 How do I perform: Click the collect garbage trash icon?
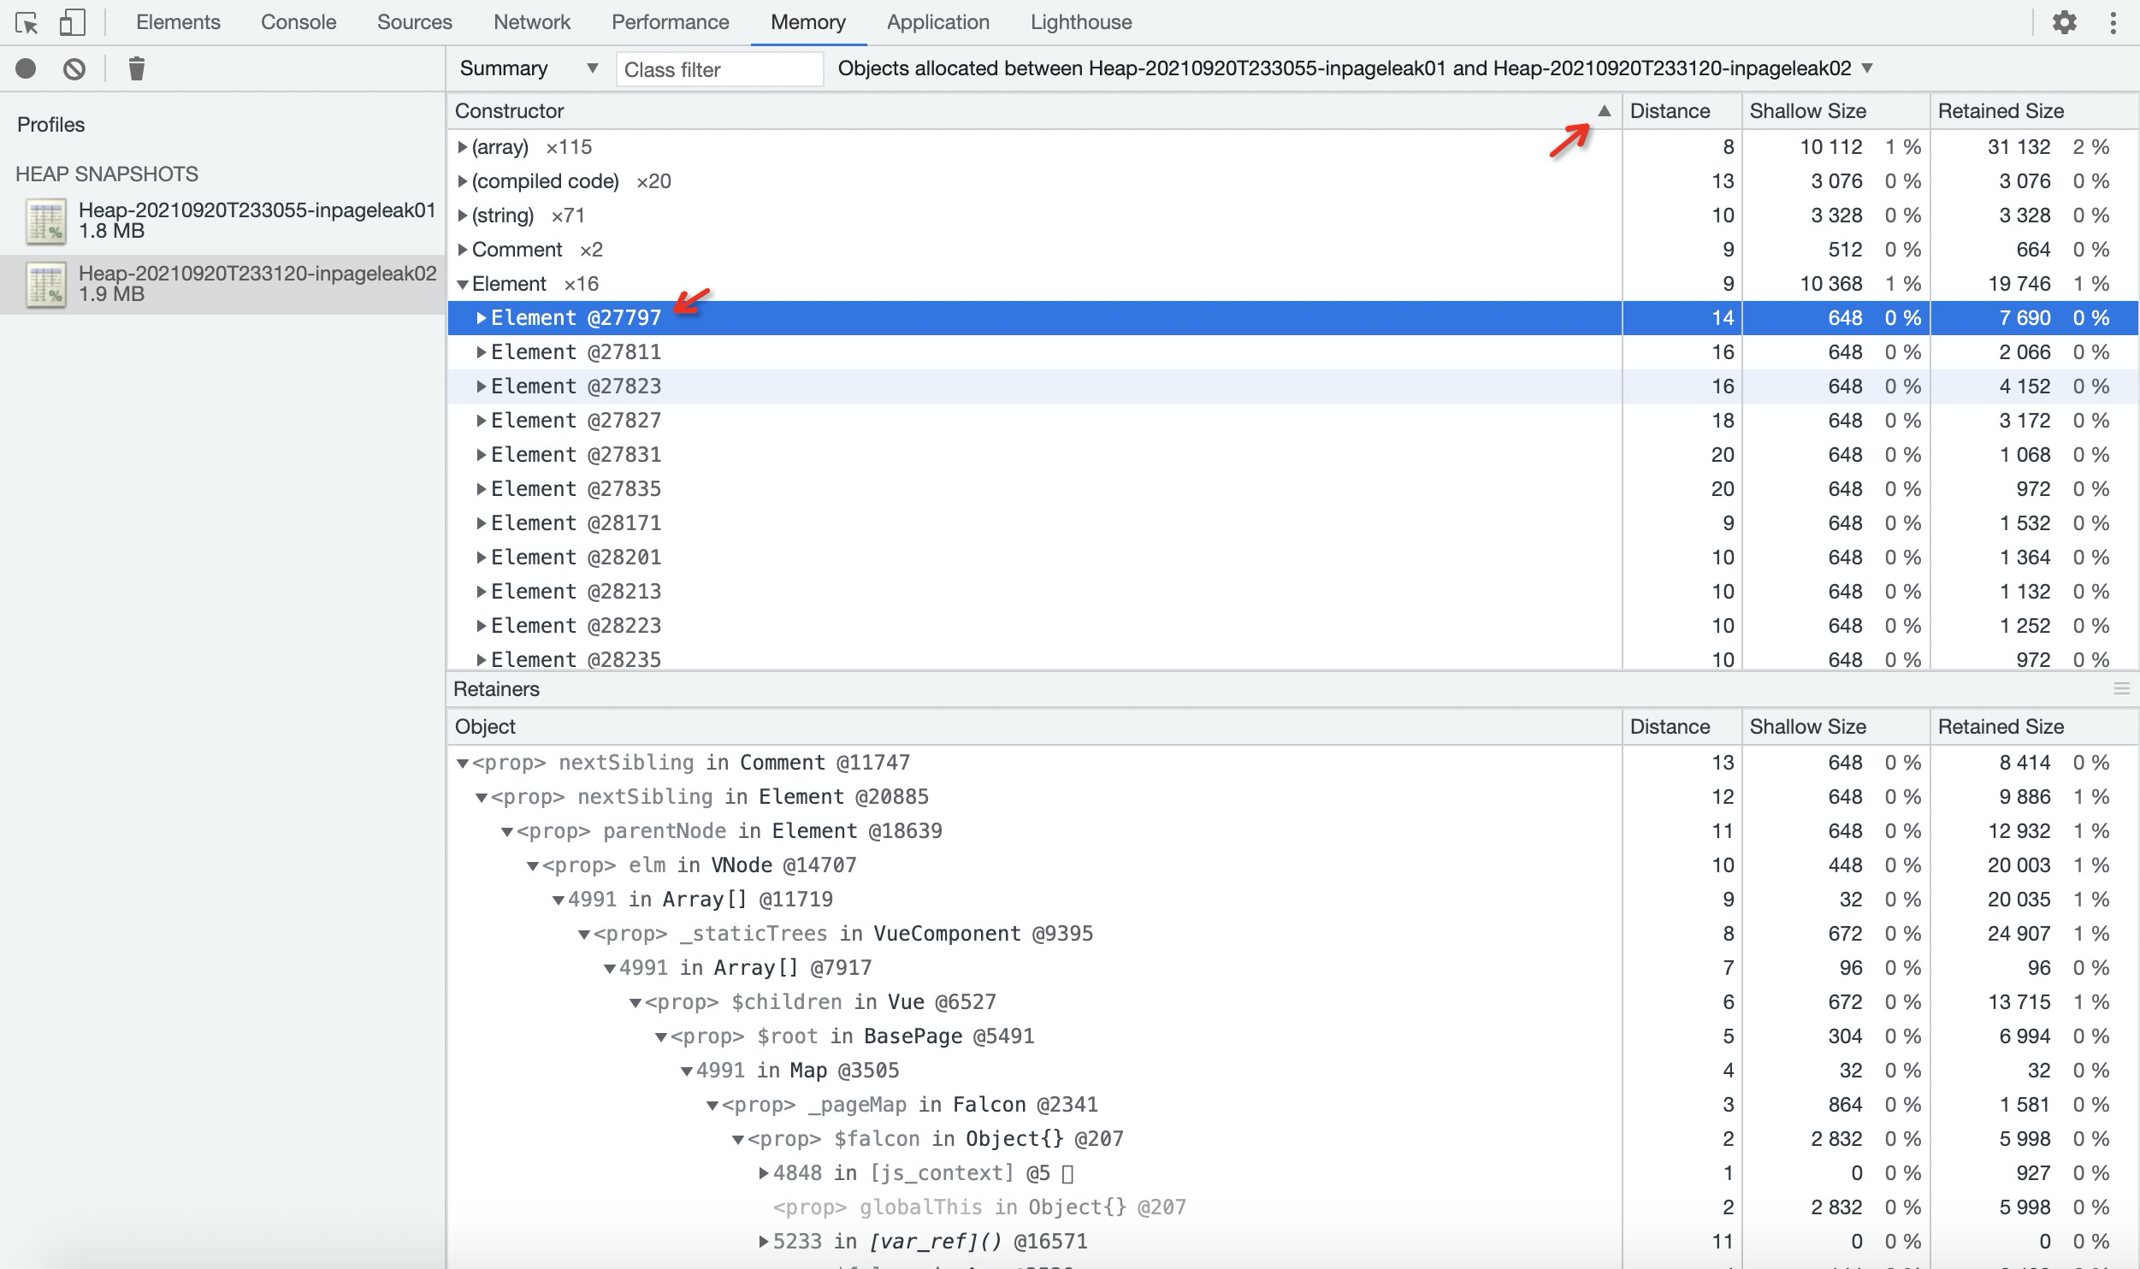[136, 68]
